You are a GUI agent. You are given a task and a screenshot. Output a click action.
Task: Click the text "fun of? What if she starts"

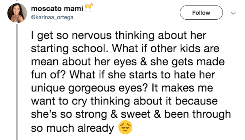click(94, 75)
